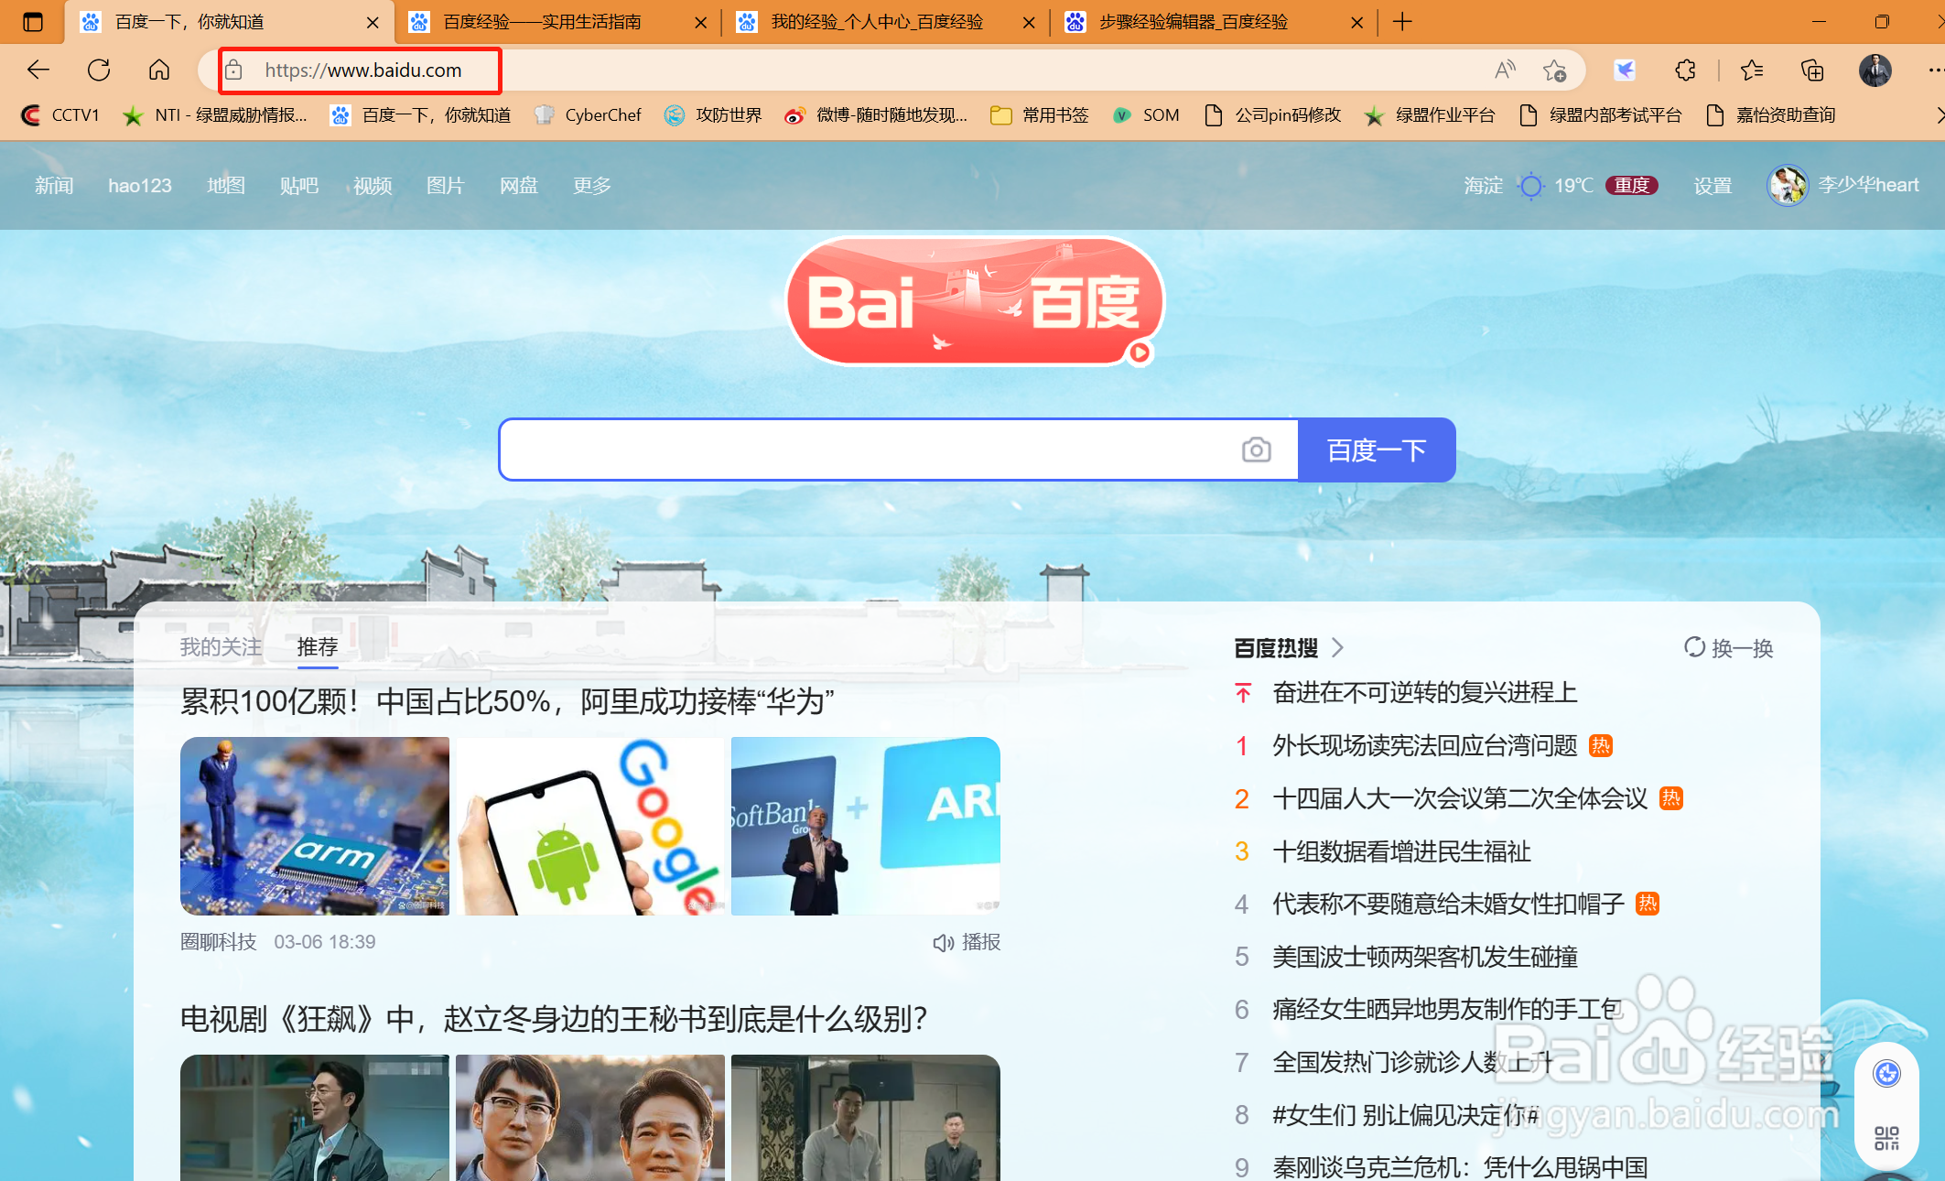Open the tab actions menu icon
The width and height of the screenshot is (1945, 1181).
point(33,21)
